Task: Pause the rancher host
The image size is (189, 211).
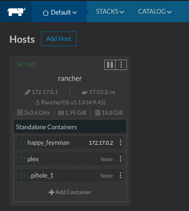Action: [110, 65]
